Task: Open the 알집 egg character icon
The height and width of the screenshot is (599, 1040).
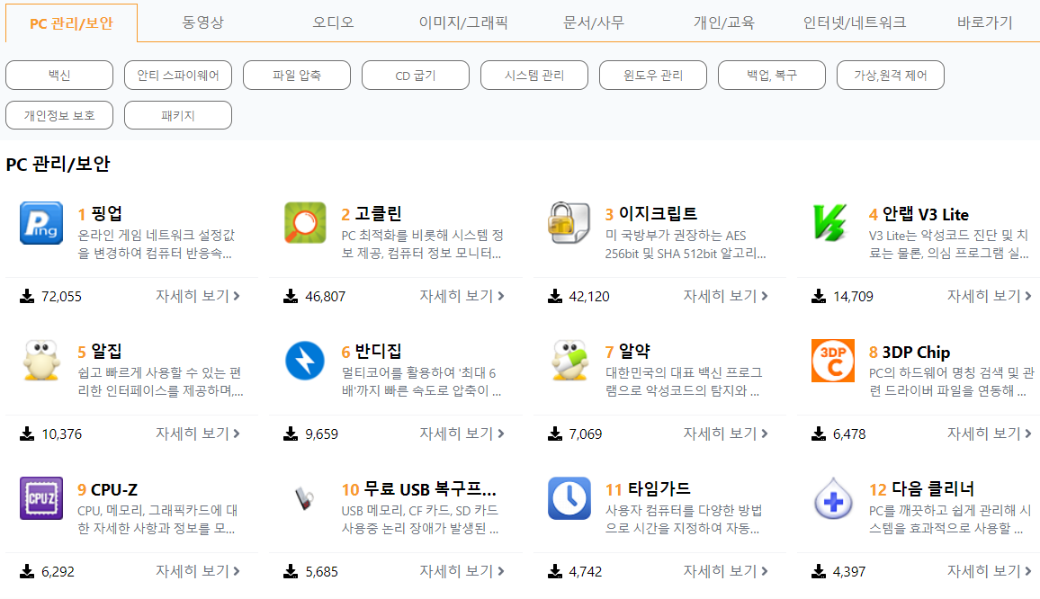Action: click(x=41, y=361)
